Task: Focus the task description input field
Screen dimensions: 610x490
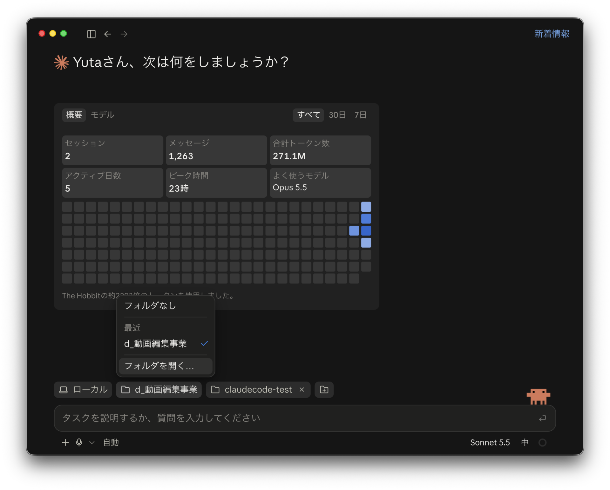Action: click(x=304, y=418)
